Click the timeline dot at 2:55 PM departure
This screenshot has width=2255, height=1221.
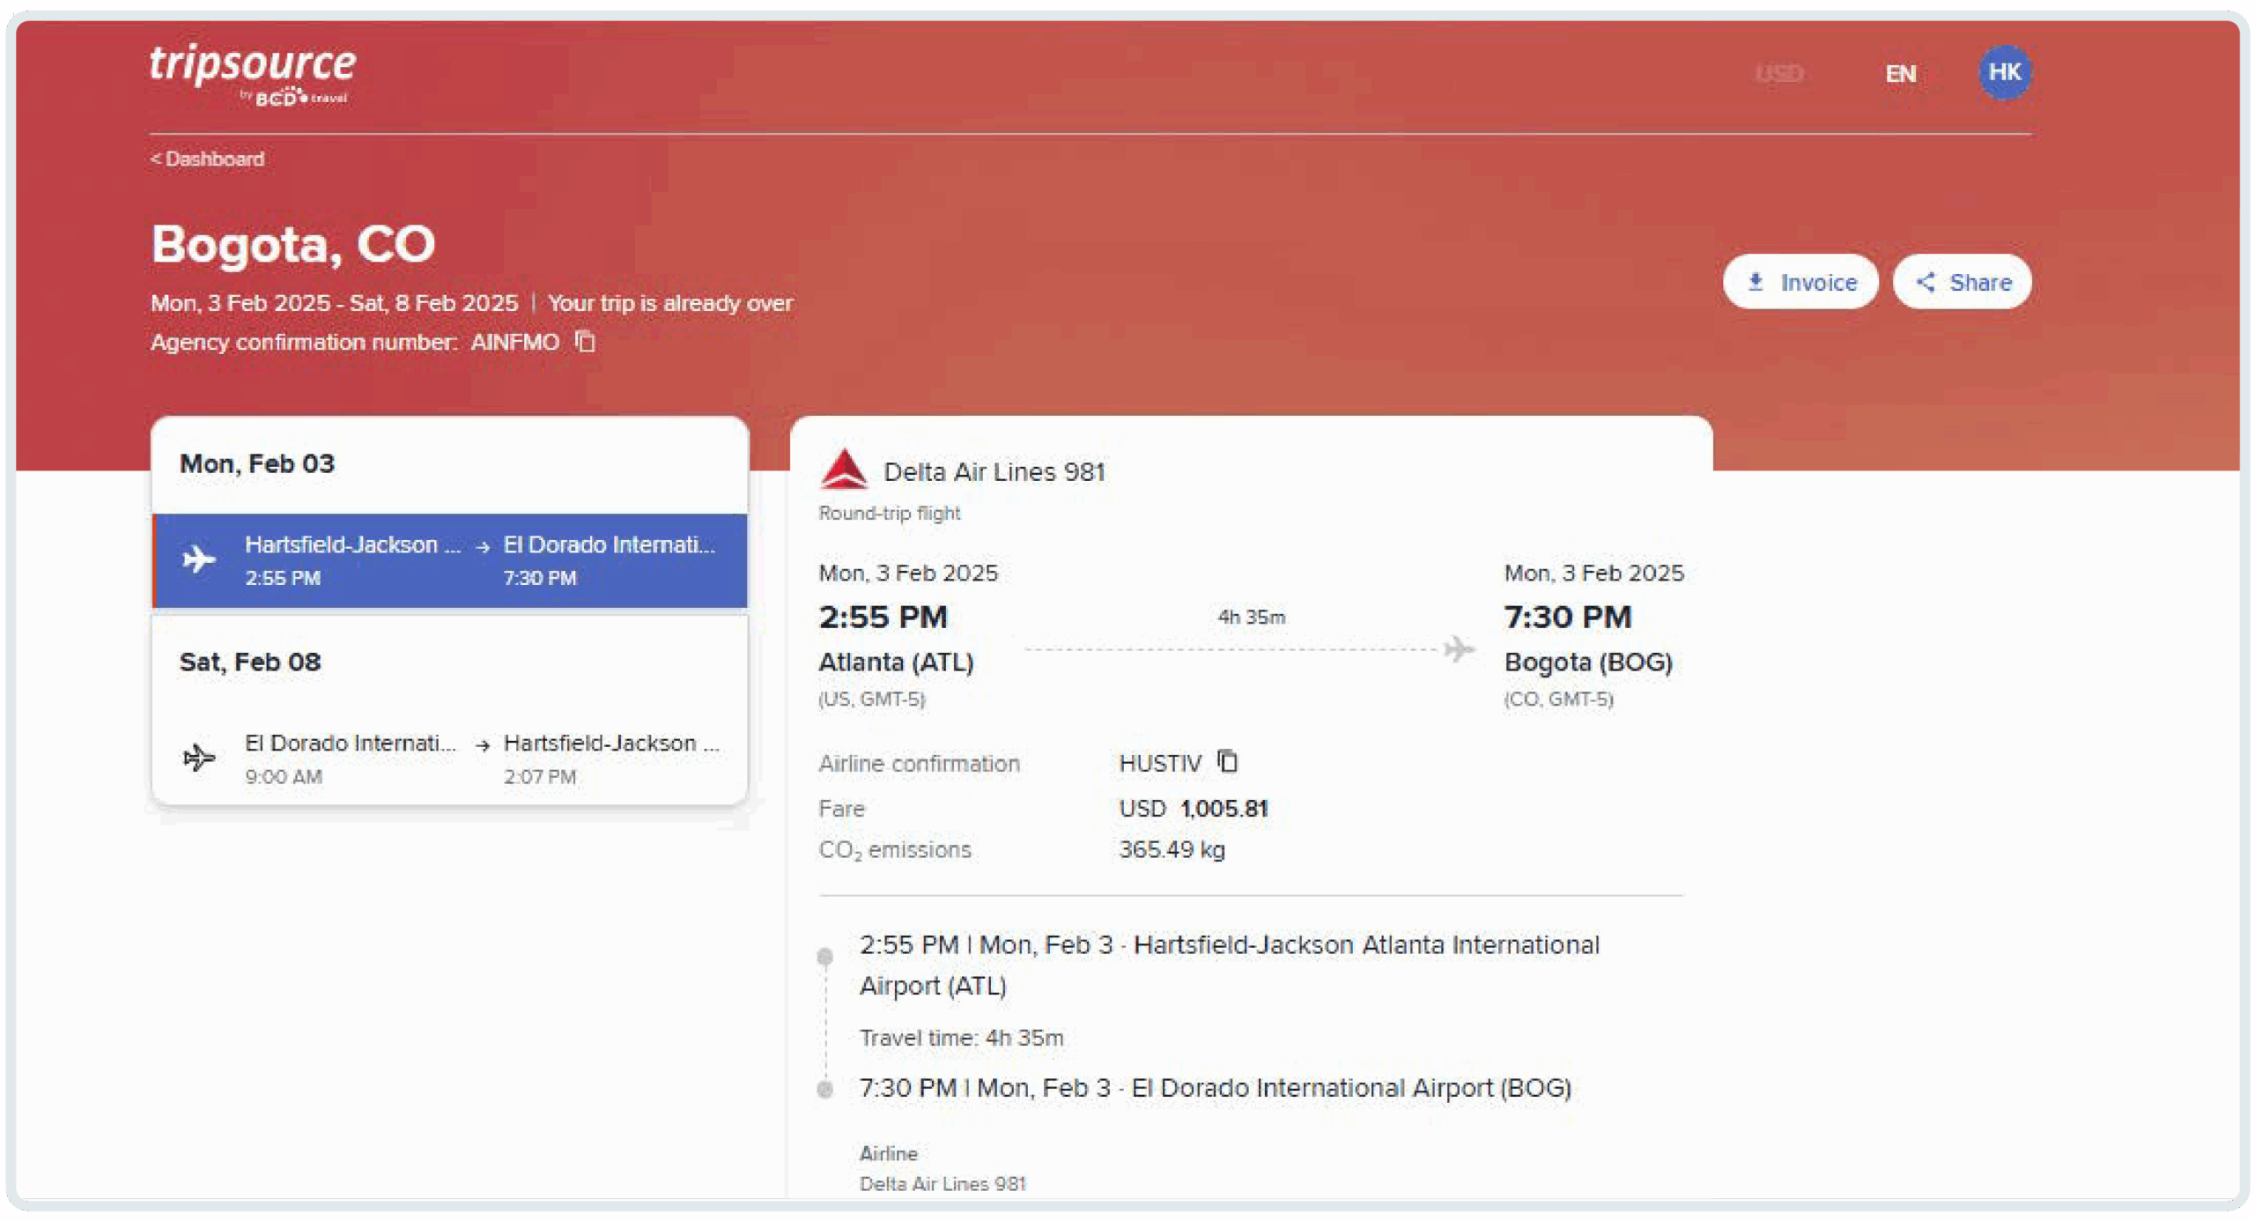824,956
